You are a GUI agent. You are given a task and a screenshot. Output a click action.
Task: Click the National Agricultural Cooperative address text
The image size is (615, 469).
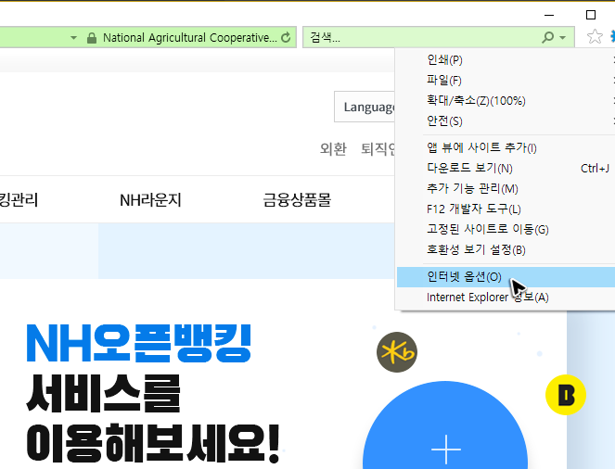pos(190,38)
